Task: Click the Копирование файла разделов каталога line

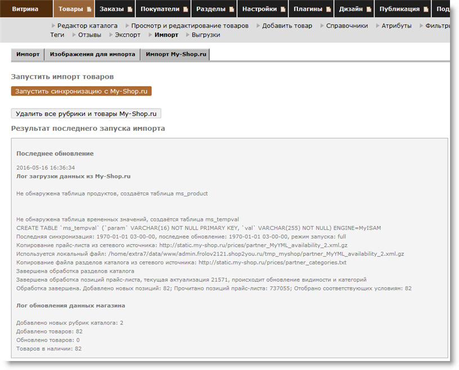Action: [182, 262]
